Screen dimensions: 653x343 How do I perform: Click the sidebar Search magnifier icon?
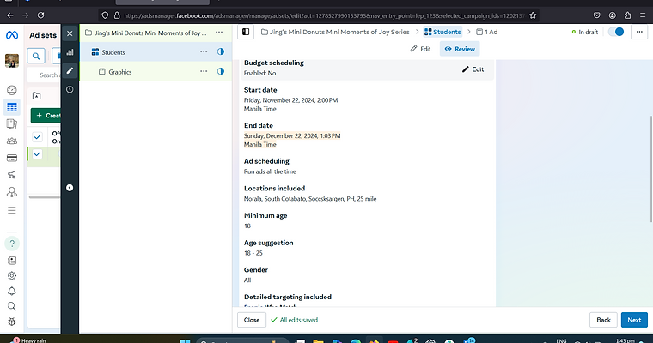[12, 306]
